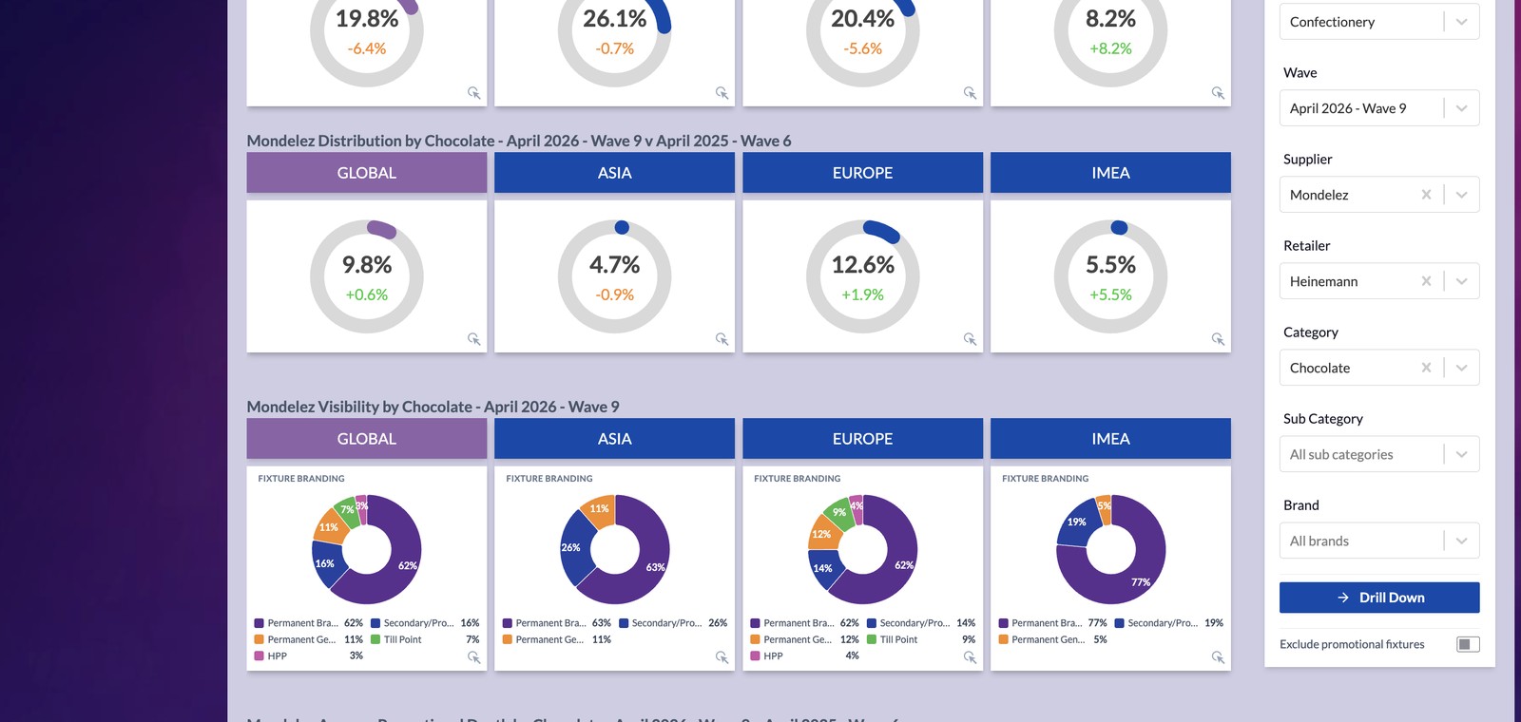Clear the Heinemann retailer selection
Viewport: 1521px width, 722px height.
tap(1426, 281)
